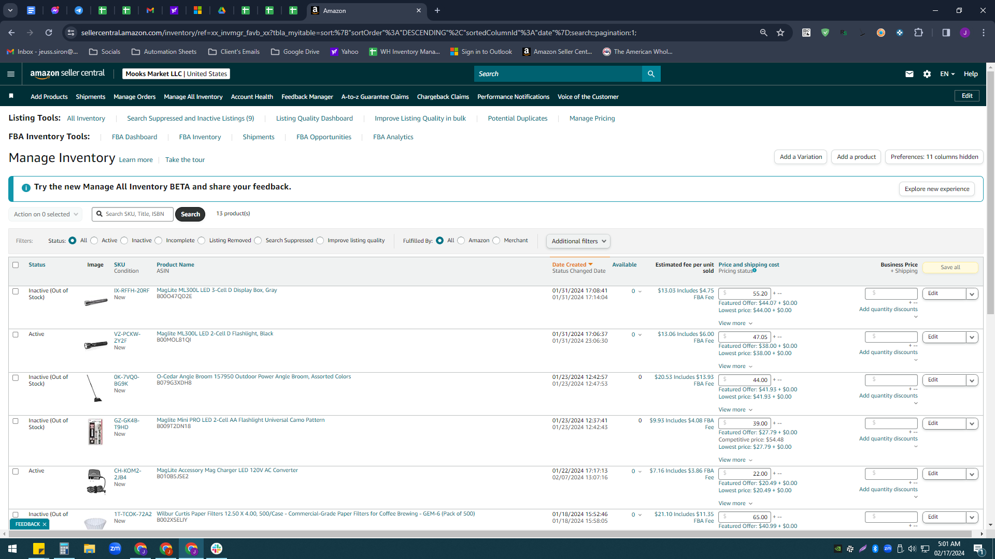Screen dimensions: 995x559
Task: Open the EN language dropdown
Action: click(947, 74)
